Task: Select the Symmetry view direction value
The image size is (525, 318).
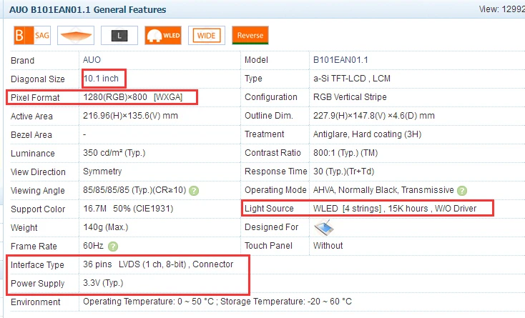Action: point(102,172)
